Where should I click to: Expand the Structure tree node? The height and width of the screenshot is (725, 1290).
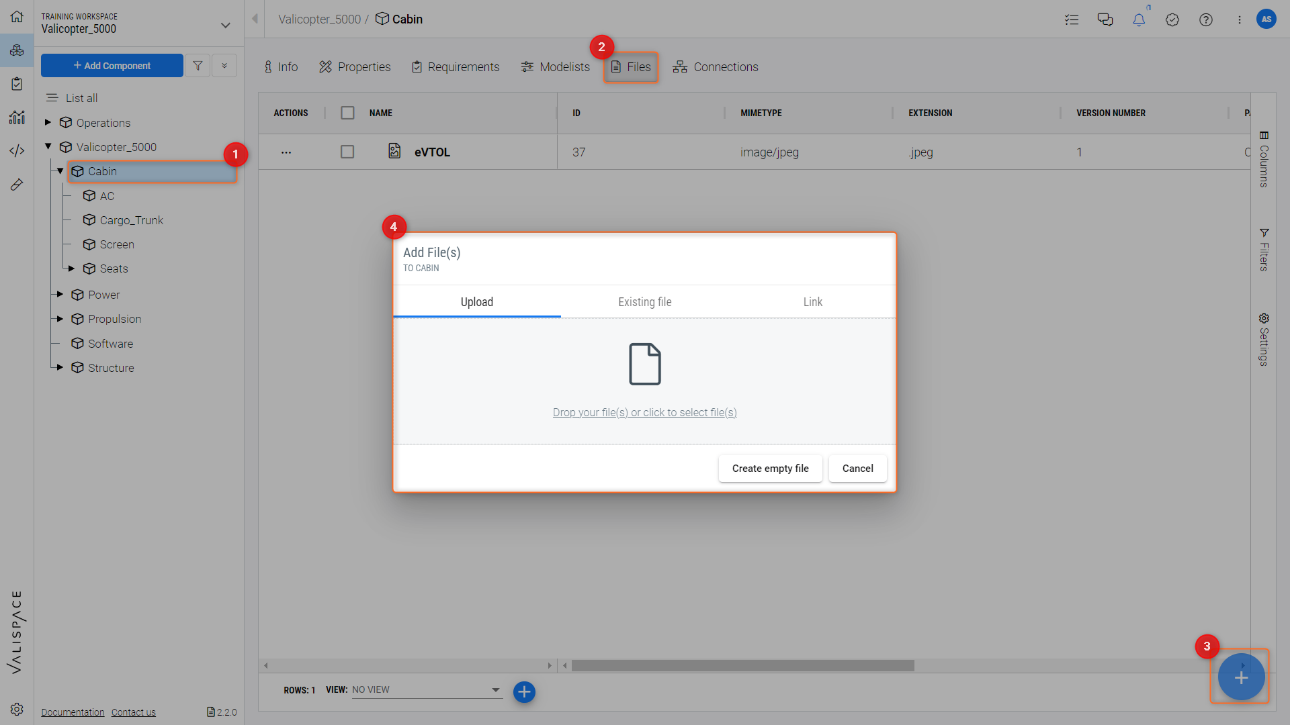60,367
